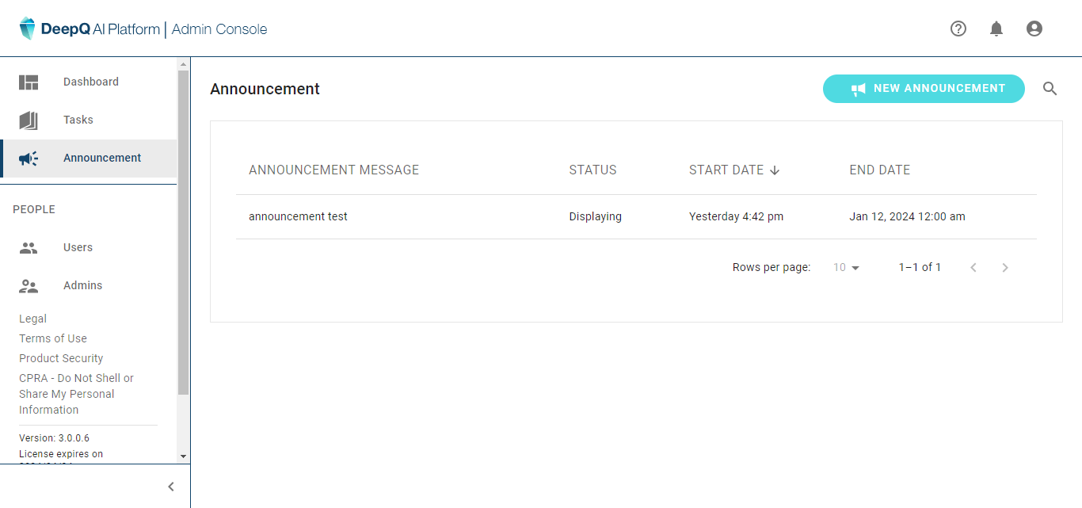This screenshot has height=508, width=1082.
Task: Go to next page of announcements
Action: (x=1005, y=268)
